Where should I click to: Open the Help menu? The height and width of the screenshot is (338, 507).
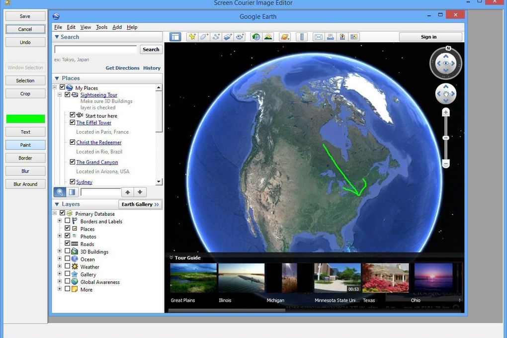[x=132, y=27]
